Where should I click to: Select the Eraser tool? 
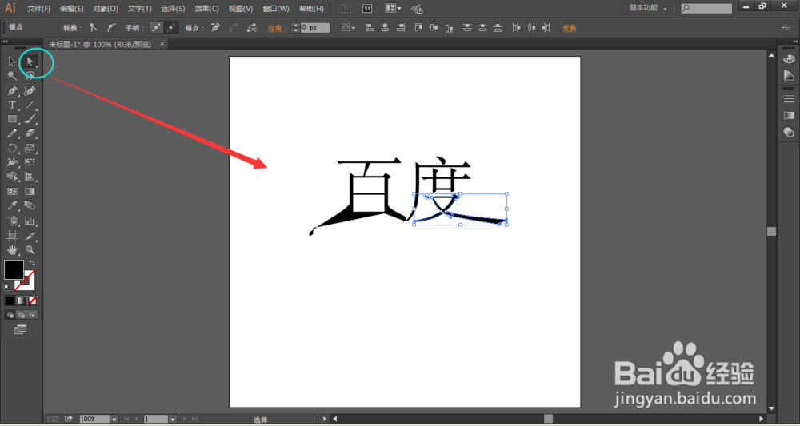(30, 134)
